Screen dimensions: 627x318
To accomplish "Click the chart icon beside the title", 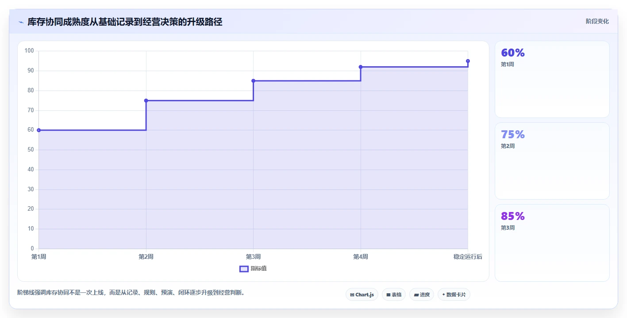I will [21, 22].
